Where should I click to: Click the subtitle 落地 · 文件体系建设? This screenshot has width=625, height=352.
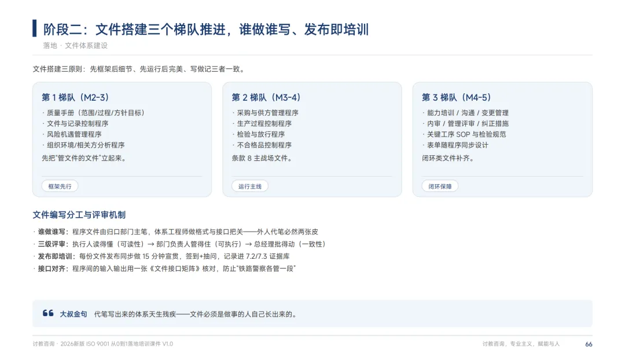pos(75,45)
